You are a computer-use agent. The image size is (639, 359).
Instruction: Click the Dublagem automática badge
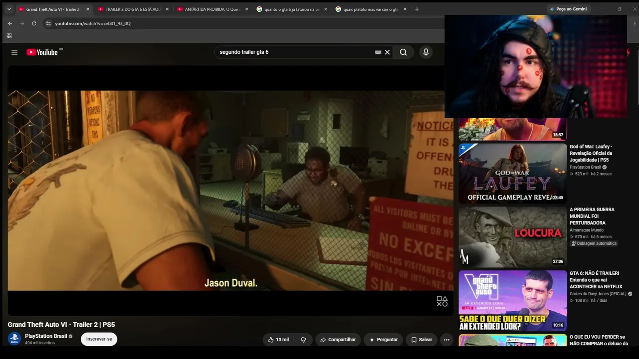tap(594, 244)
